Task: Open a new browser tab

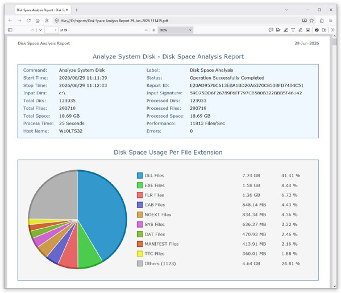Action: [x=77, y=10]
